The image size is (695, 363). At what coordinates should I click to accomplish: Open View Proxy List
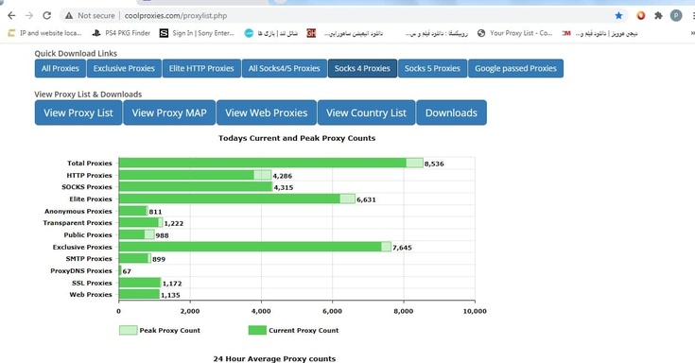coord(78,112)
